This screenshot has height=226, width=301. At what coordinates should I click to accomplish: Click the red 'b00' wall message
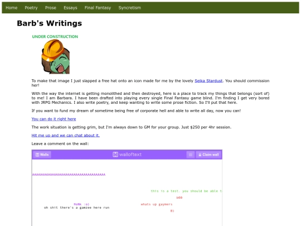(x=179, y=198)
